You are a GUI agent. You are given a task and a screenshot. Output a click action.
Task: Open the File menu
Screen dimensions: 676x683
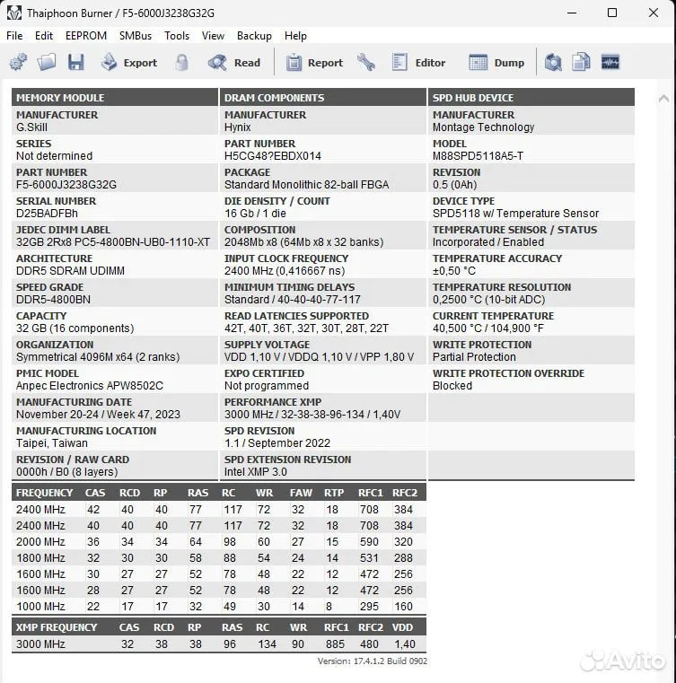(x=14, y=36)
